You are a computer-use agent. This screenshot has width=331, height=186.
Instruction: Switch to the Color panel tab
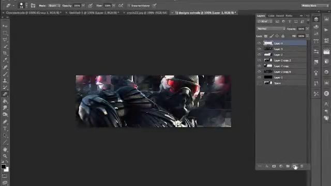[x=271, y=16]
